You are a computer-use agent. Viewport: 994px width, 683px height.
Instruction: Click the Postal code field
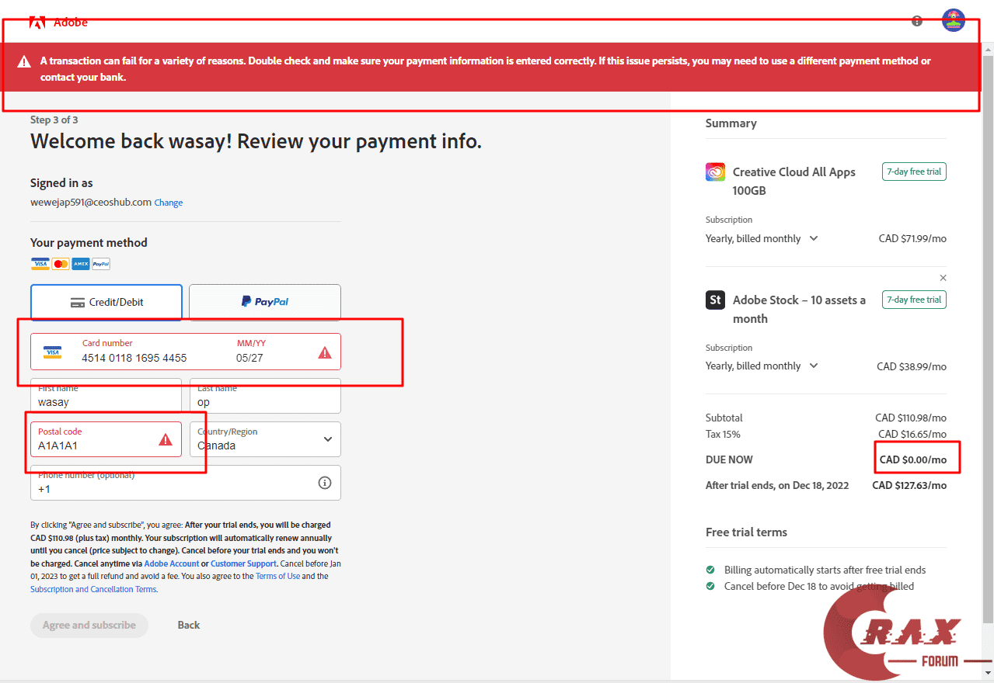click(106, 439)
